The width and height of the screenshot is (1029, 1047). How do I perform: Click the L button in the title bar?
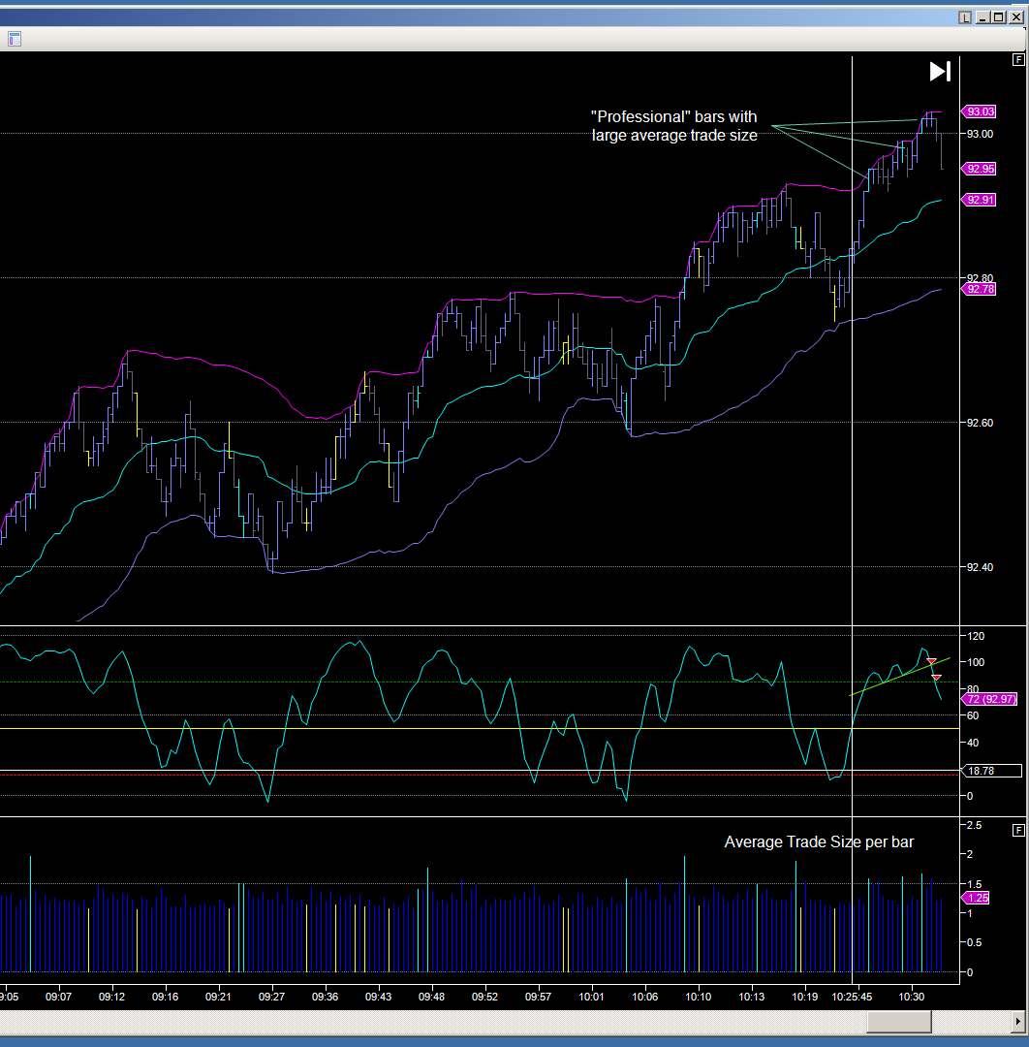click(x=965, y=17)
